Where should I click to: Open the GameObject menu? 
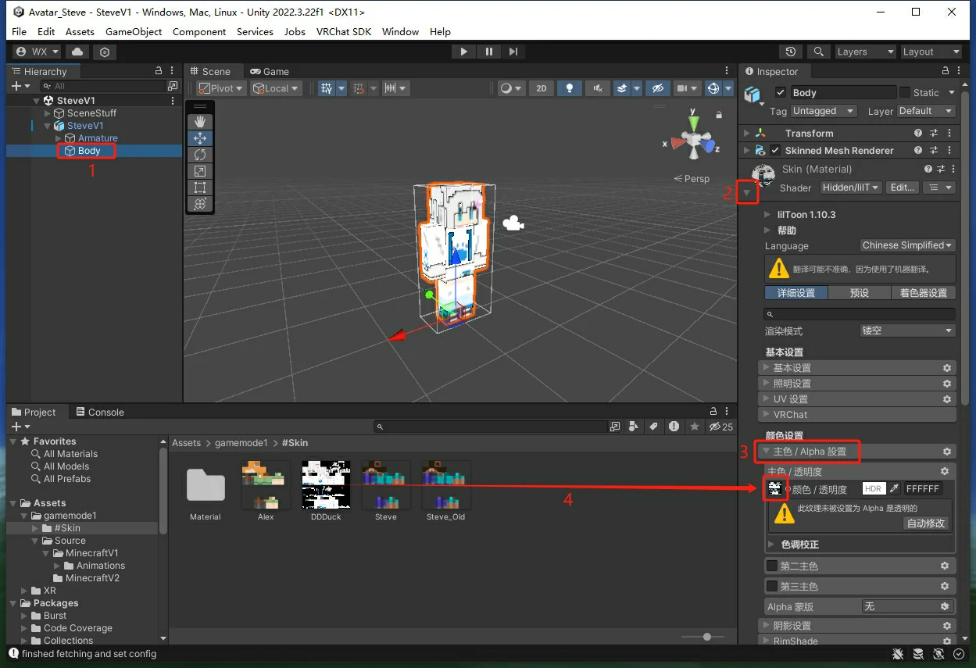134,31
